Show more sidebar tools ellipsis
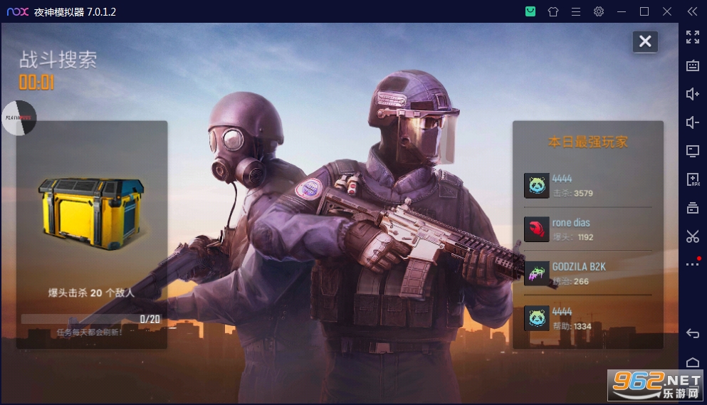Image resolution: width=707 pixels, height=405 pixels. click(x=693, y=264)
